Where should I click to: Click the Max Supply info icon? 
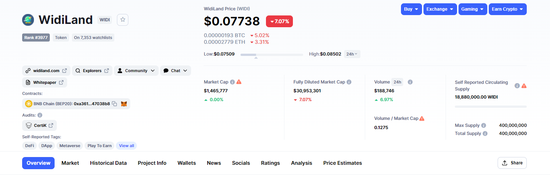(484, 125)
